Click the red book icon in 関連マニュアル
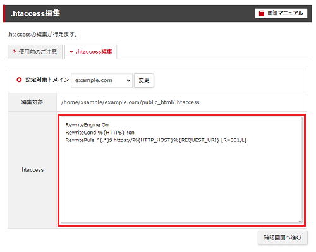Viewport: 316px width, 252px height. pyautogui.click(x=262, y=14)
